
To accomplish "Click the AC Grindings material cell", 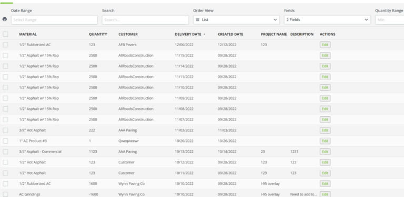I will (x=29, y=194).
